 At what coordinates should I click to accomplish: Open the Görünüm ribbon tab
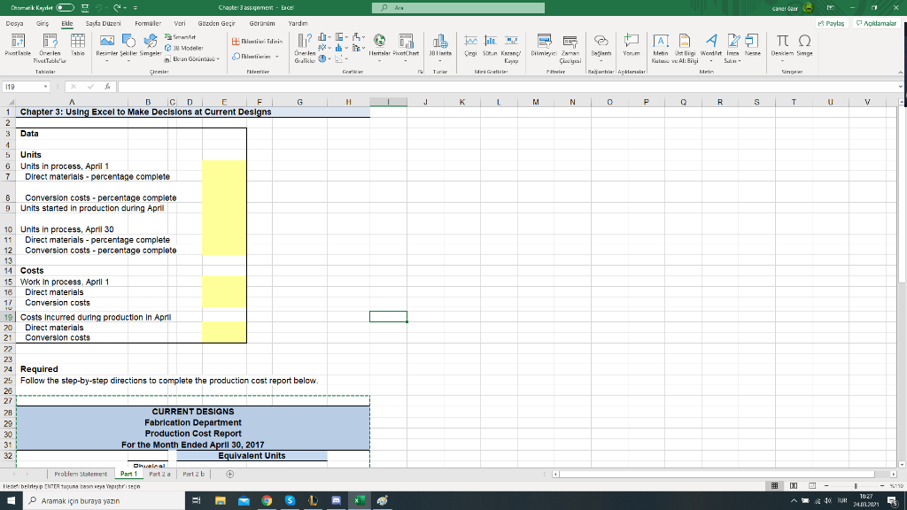pyautogui.click(x=262, y=24)
